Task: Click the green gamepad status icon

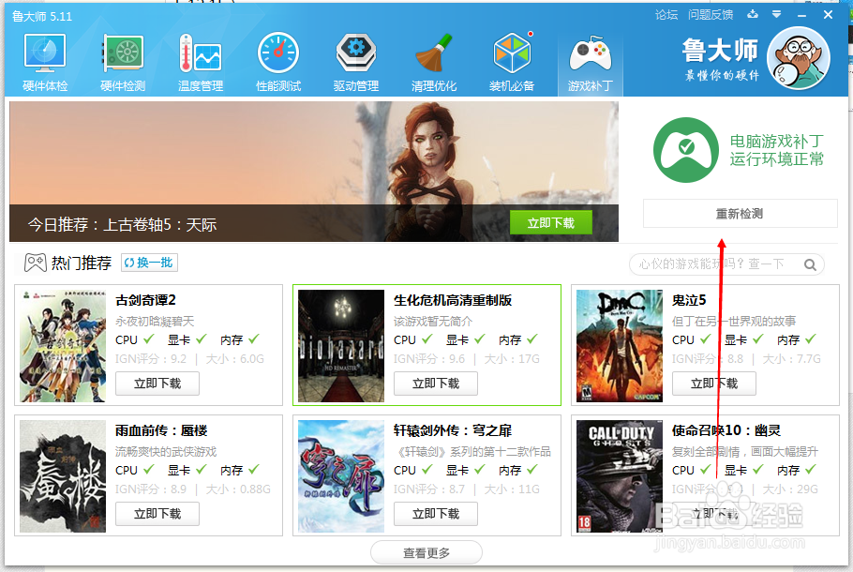Action: [686, 150]
